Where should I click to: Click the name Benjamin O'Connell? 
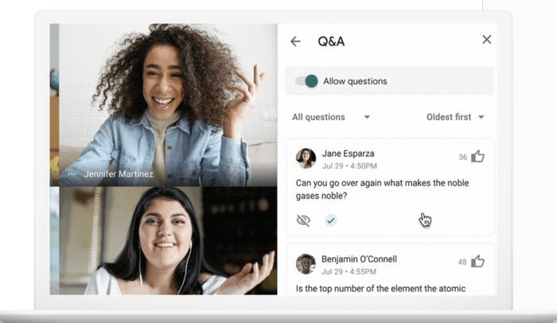(359, 259)
